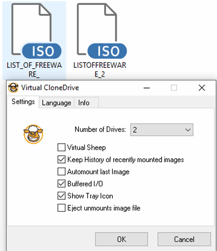Uncheck Show Tray Icon
Screen dimensions: 217x251
tap(61, 196)
